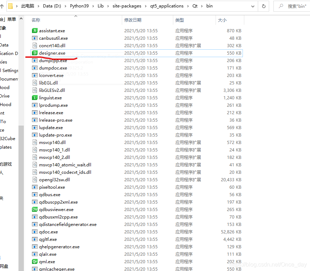Select the msvcp140_codecvt_ids.dll file name
This screenshot has width=310, height=271.
65,172
